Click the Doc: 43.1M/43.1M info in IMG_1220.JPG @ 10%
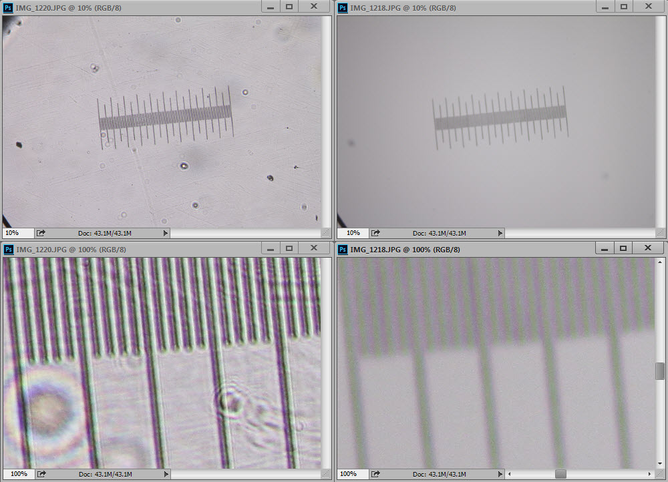The height and width of the screenshot is (482, 668). tap(105, 234)
